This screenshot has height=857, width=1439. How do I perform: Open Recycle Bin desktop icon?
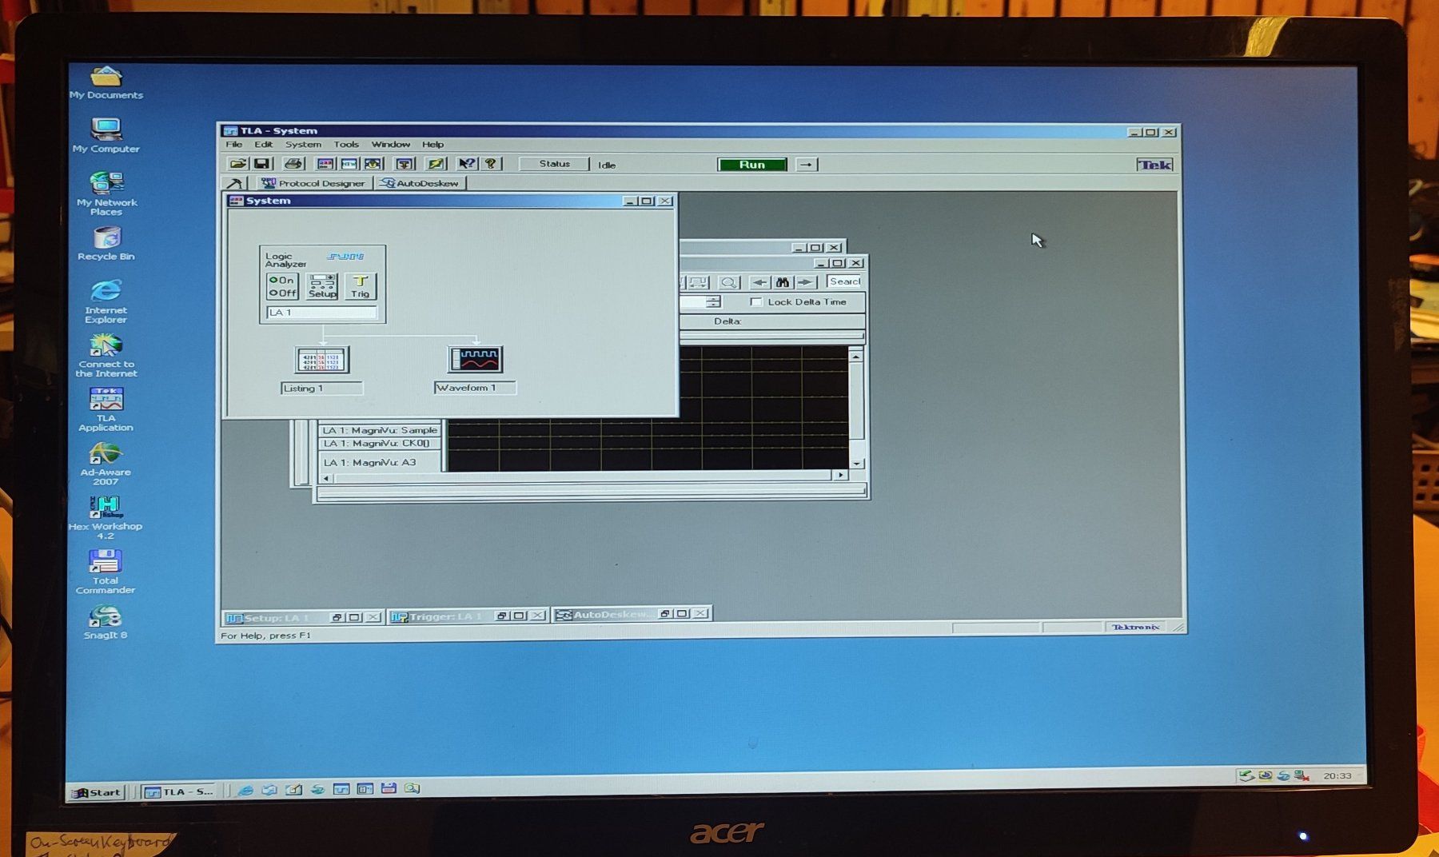pos(106,244)
